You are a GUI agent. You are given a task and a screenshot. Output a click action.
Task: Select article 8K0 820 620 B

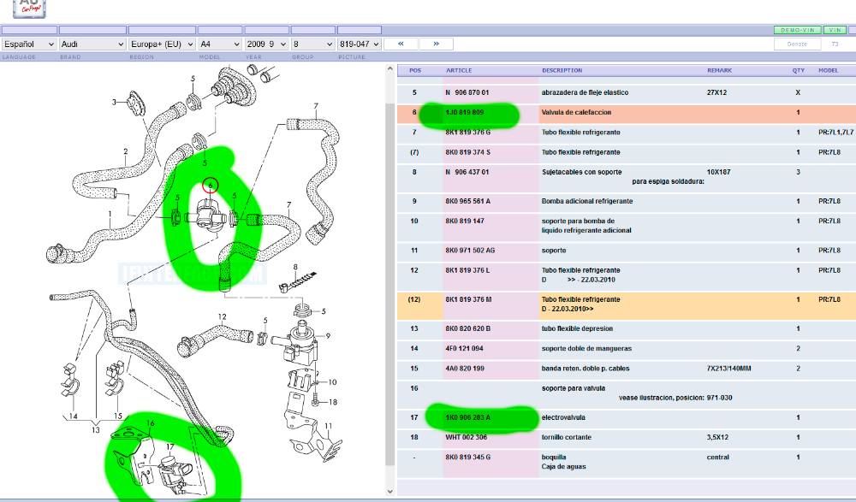pos(468,328)
